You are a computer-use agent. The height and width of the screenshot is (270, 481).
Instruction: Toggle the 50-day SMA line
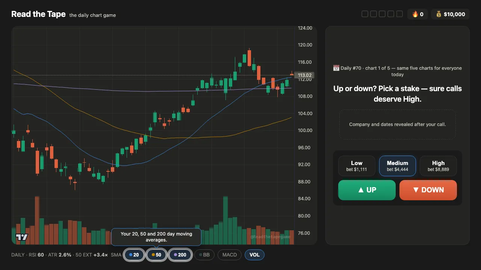click(x=156, y=255)
